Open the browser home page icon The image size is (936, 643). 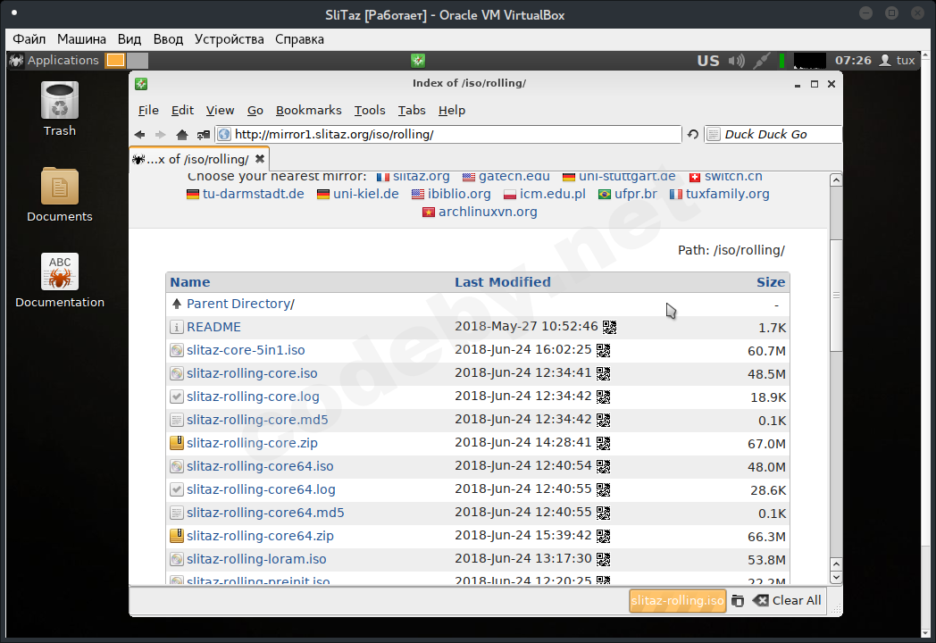pos(182,134)
